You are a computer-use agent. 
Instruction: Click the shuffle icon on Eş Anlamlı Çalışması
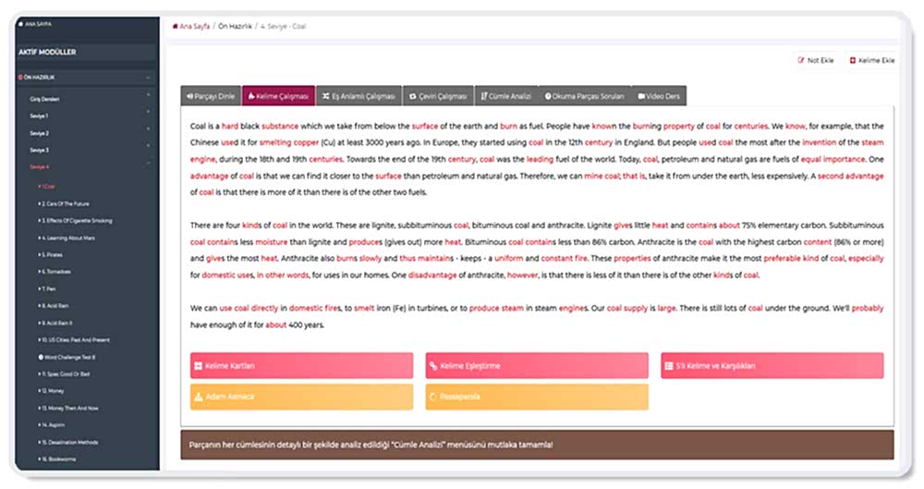[x=325, y=96]
